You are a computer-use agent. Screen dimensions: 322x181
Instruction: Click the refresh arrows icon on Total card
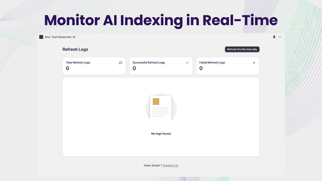pyautogui.click(x=121, y=63)
